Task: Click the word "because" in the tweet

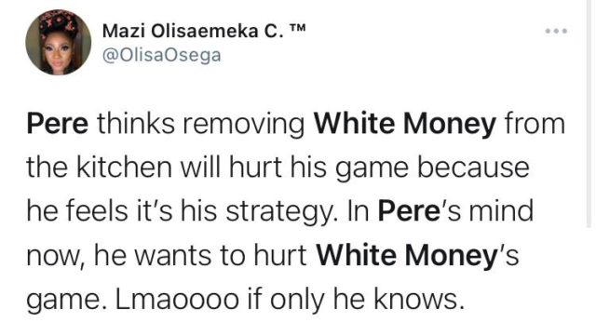Action: tap(474, 168)
